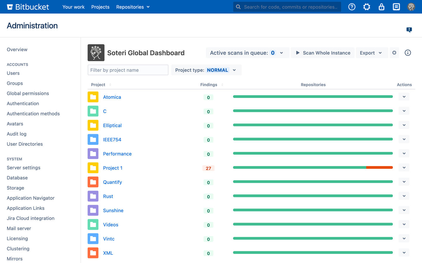
Task: Open Mail server settings
Action: (19, 228)
